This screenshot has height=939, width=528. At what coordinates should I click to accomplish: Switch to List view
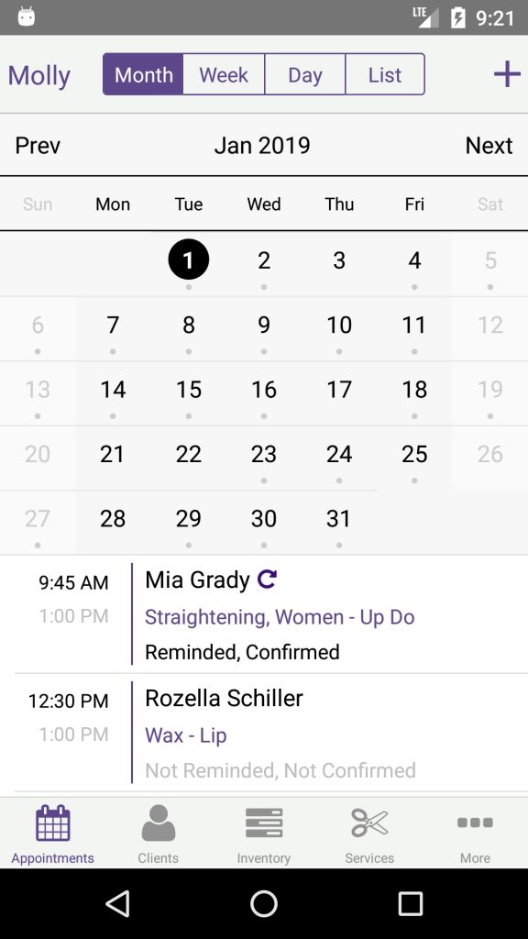pyautogui.click(x=385, y=74)
